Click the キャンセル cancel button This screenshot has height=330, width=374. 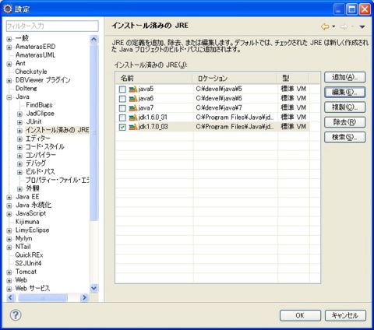coord(345,315)
